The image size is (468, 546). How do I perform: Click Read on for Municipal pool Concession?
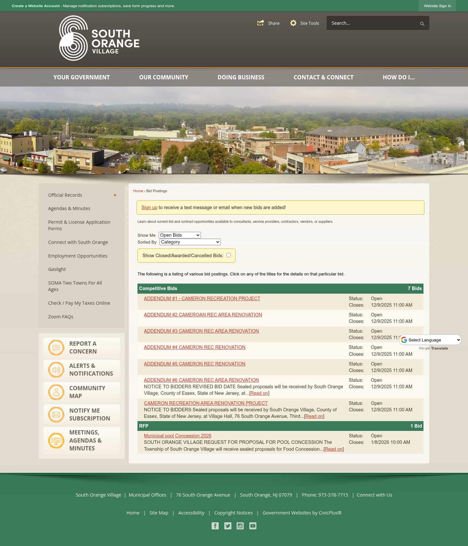click(334, 449)
